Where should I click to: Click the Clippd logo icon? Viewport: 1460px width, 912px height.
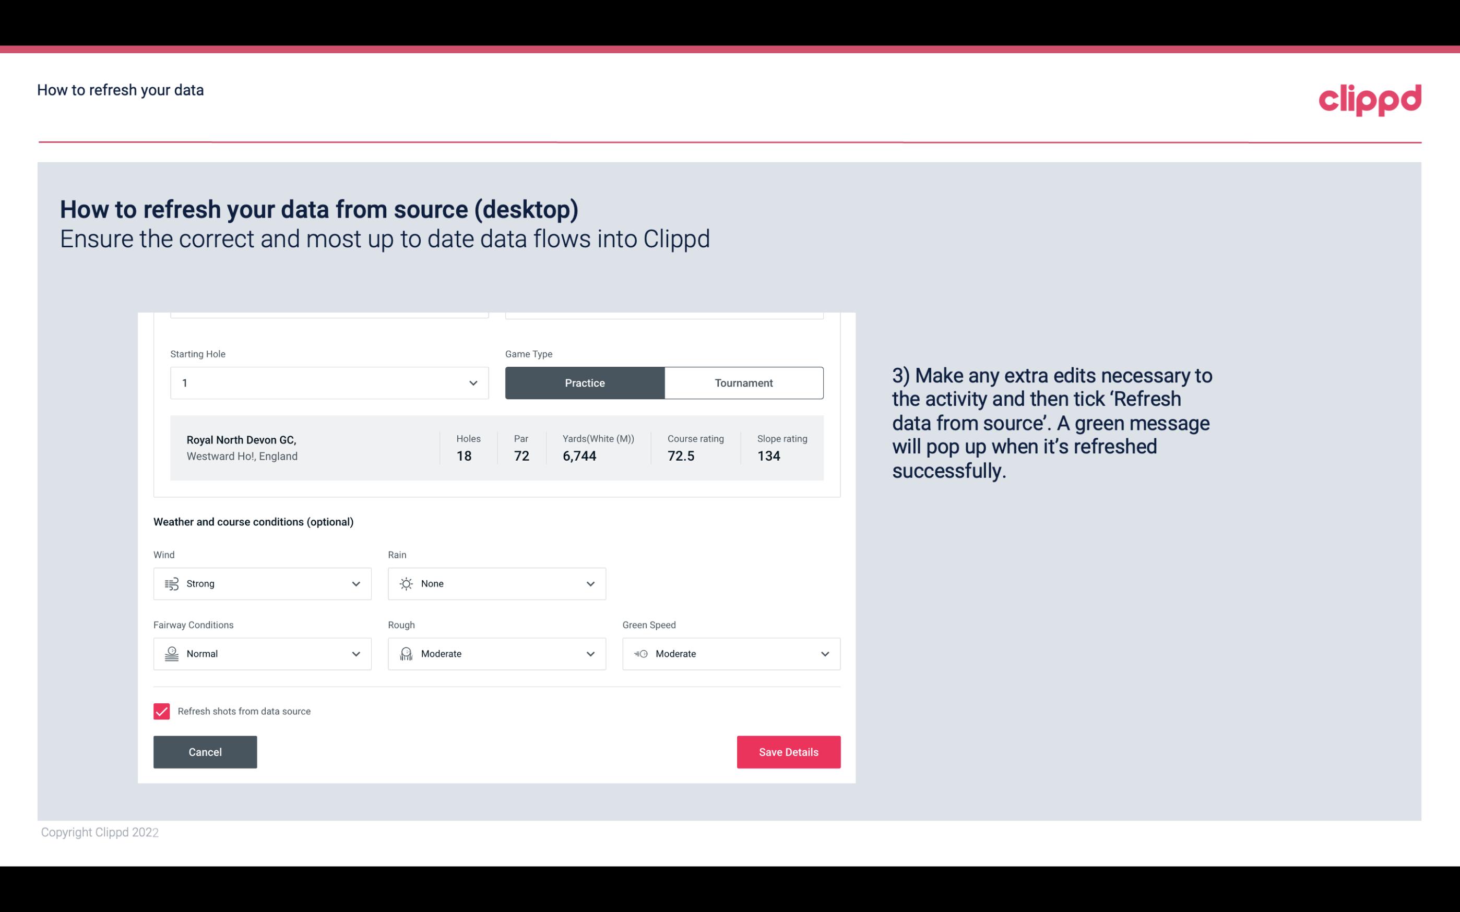[x=1370, y=98]
